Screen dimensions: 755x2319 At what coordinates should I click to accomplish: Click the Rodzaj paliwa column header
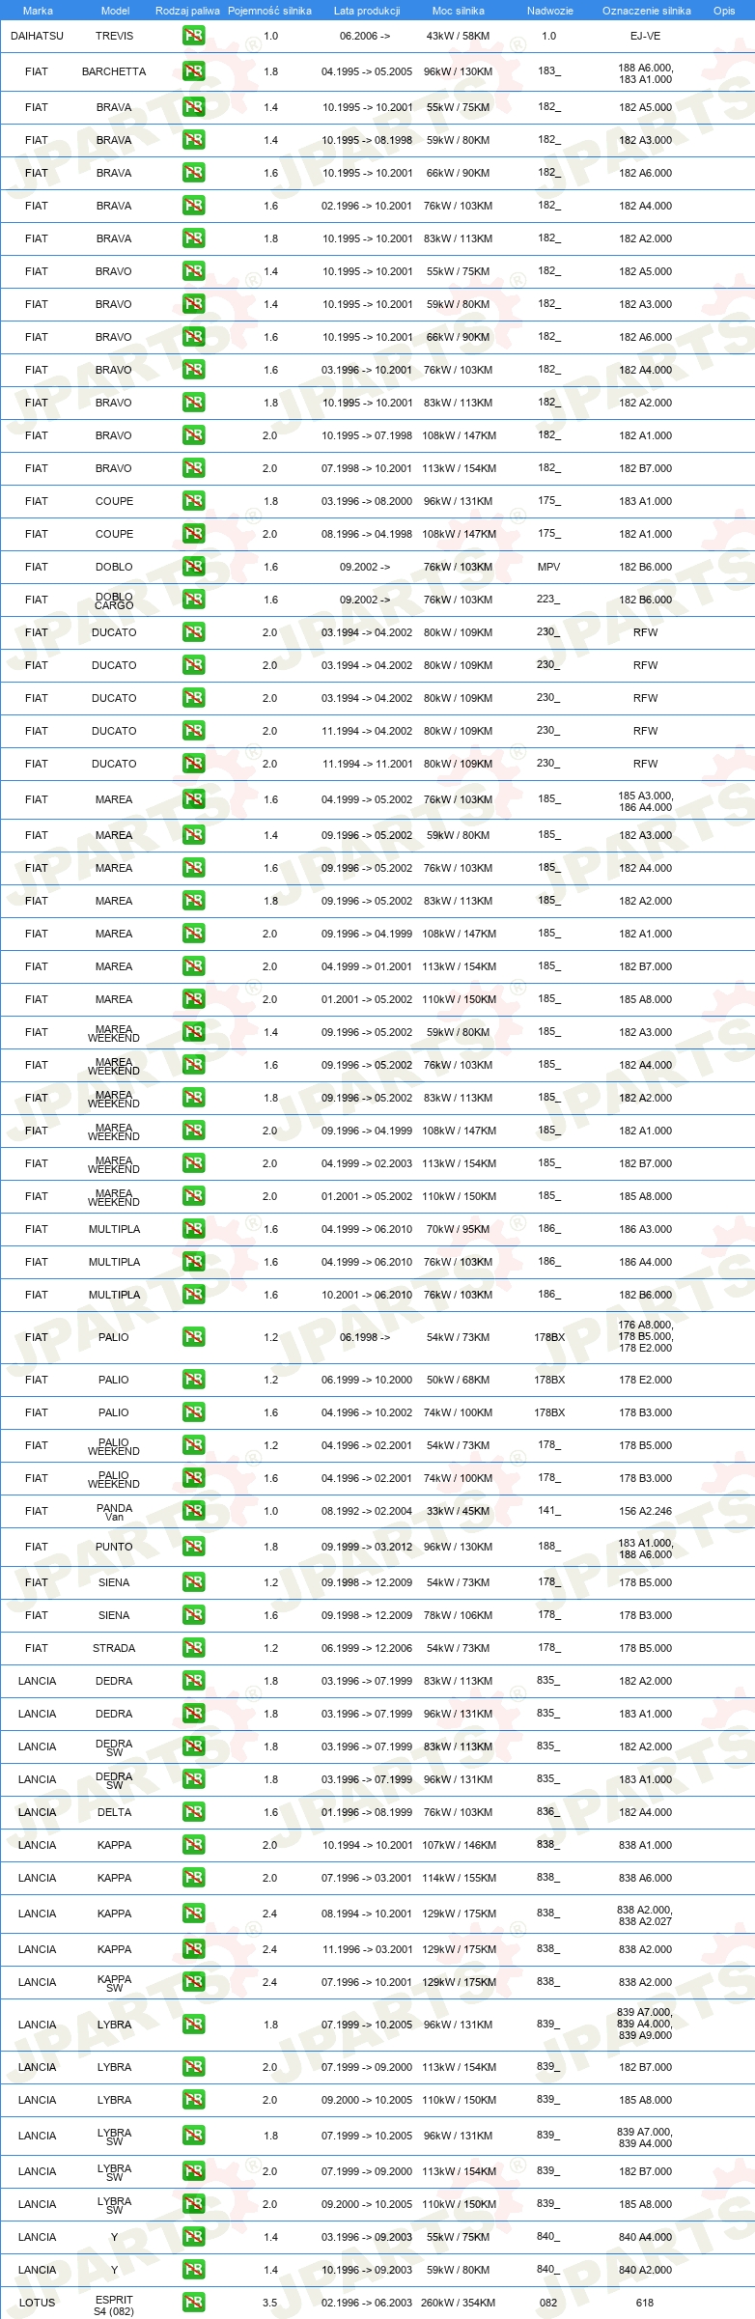[187, 11]
